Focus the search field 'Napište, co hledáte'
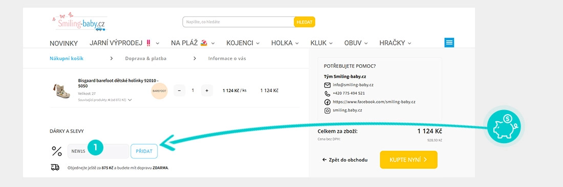Viewport: 563px width, 187px height. click(239, 22)
